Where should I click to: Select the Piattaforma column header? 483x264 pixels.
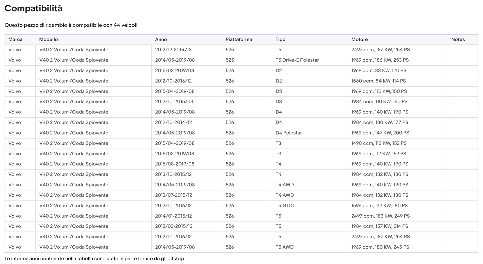239,39
